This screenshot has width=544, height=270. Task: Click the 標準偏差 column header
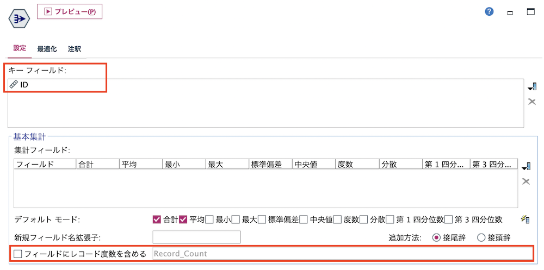point(271,164)
